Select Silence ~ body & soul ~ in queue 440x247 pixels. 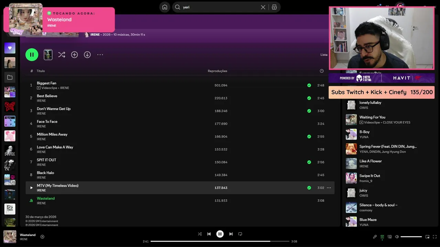378,205
